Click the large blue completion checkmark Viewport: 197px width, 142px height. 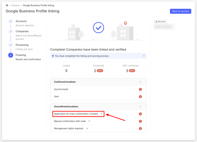pos(98,28)
